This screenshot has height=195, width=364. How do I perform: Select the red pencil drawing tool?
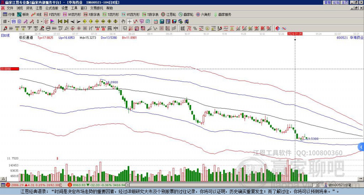click(x=5, y=28)
